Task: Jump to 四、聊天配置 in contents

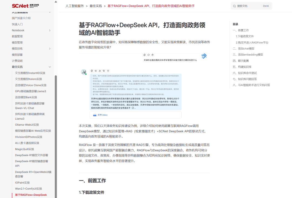Action: (241, 61)
